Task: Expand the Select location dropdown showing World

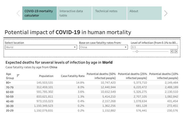Action: click(41, 47)
